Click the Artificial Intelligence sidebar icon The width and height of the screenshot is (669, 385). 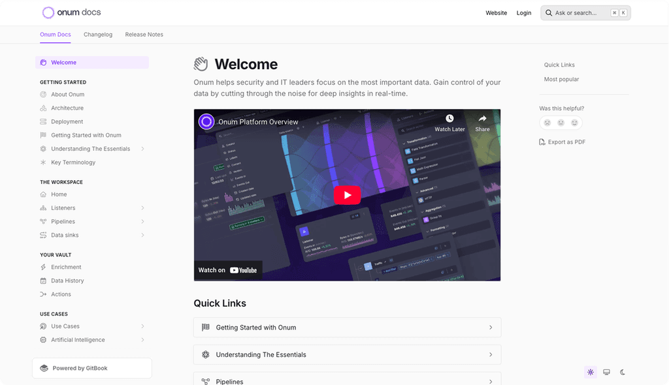pyautogui.click(x=42, y=339)
